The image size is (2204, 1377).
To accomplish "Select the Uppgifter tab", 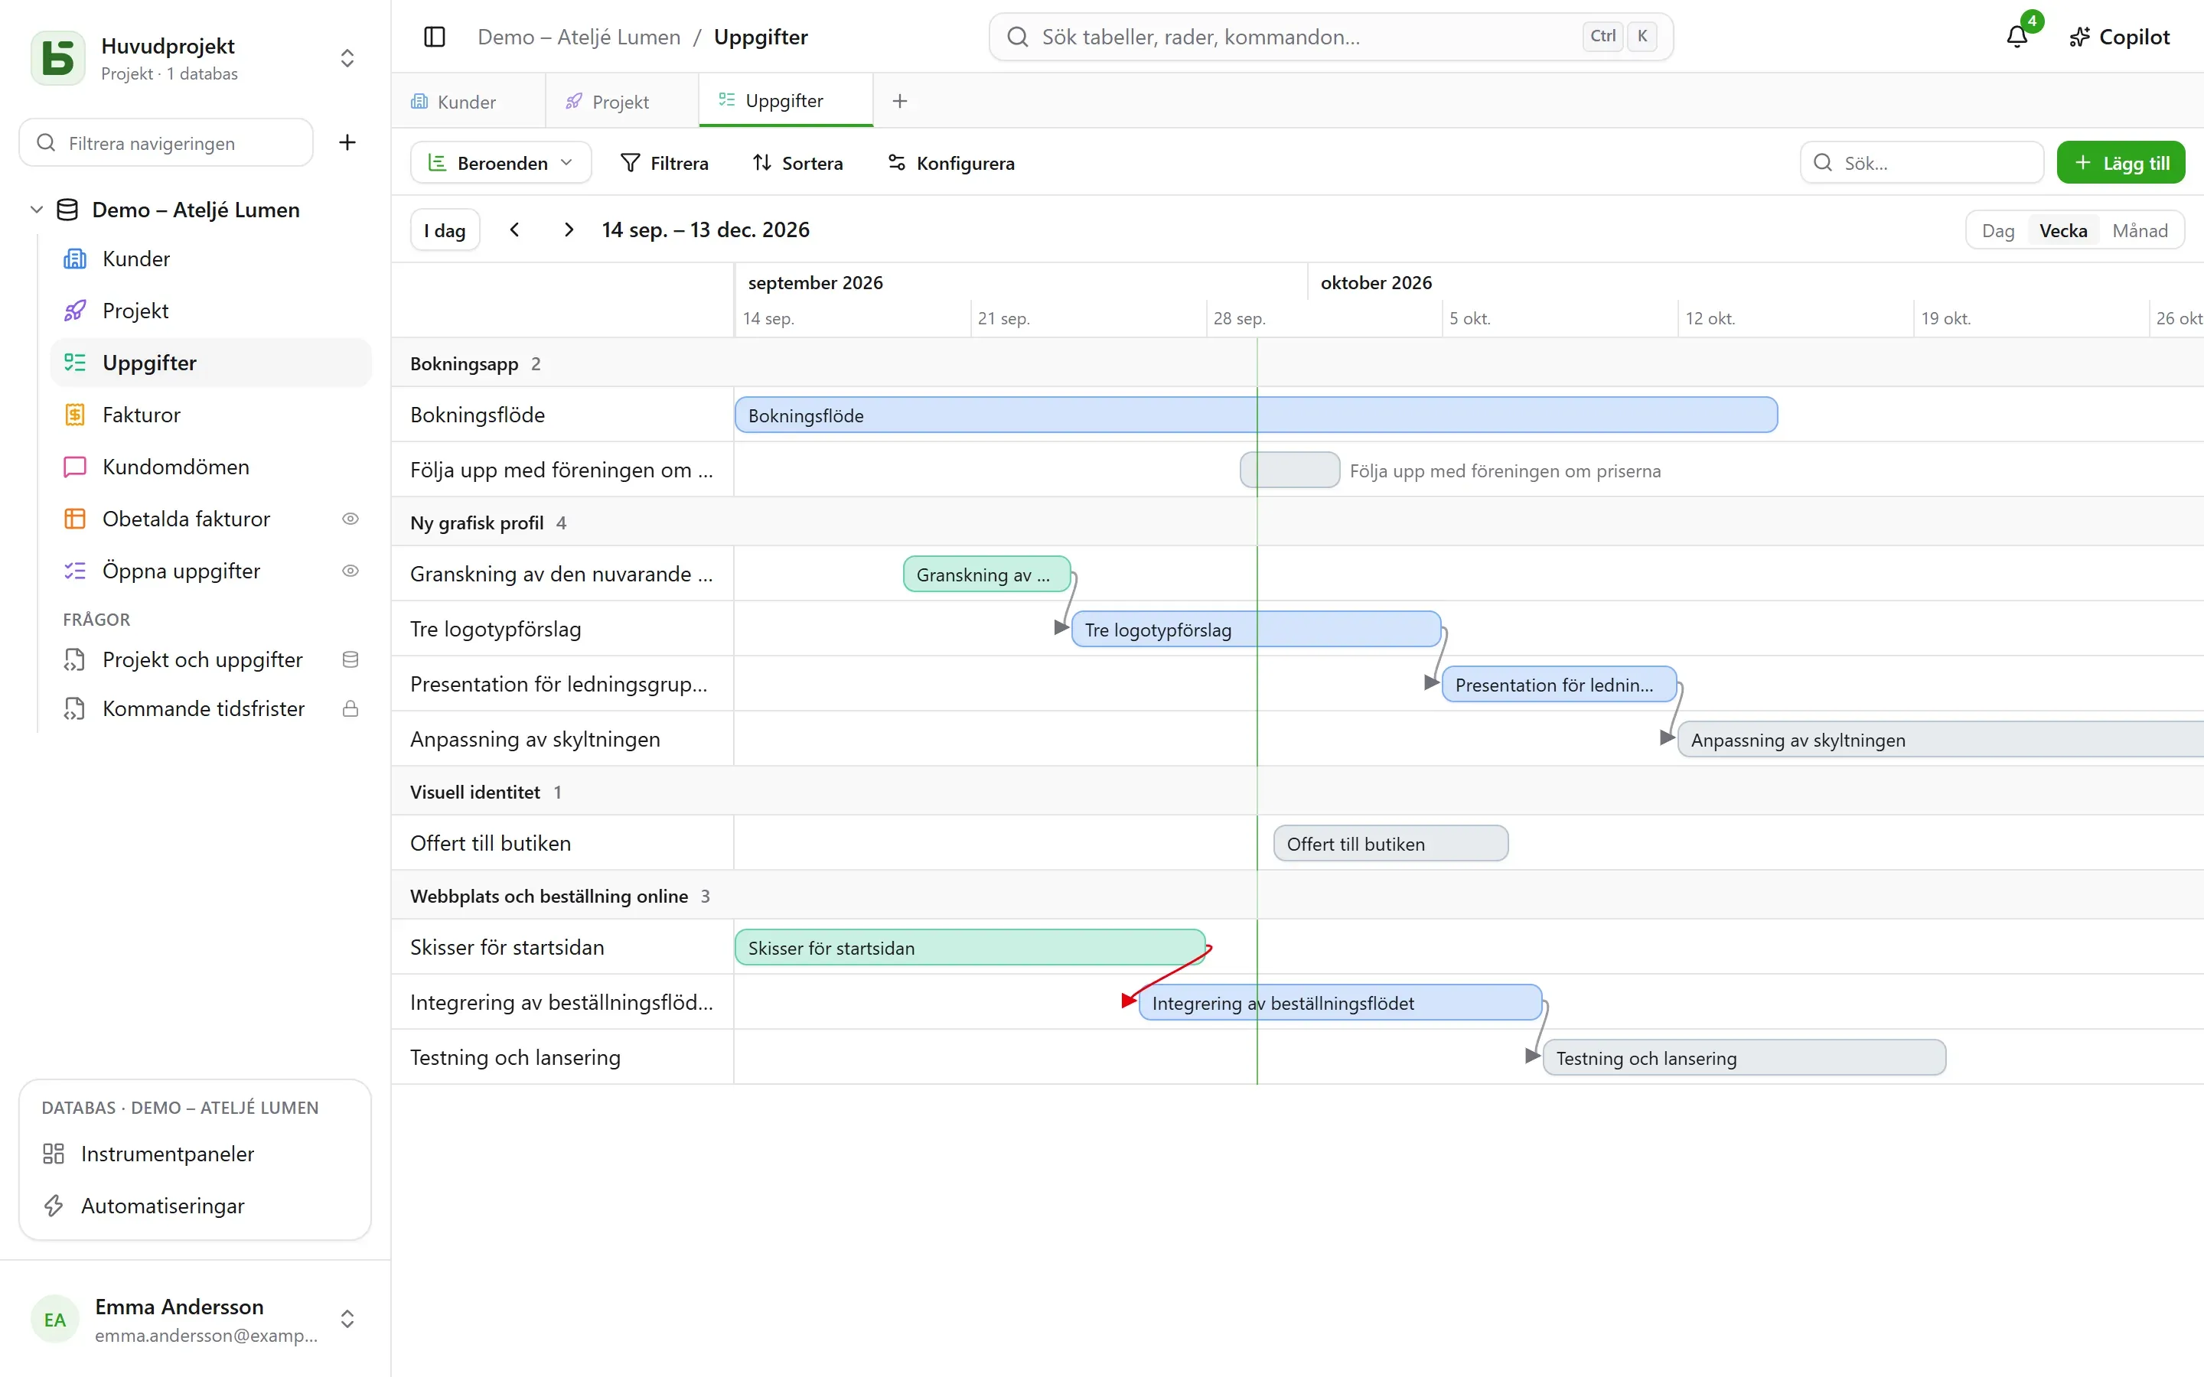I will coord(786,100).
